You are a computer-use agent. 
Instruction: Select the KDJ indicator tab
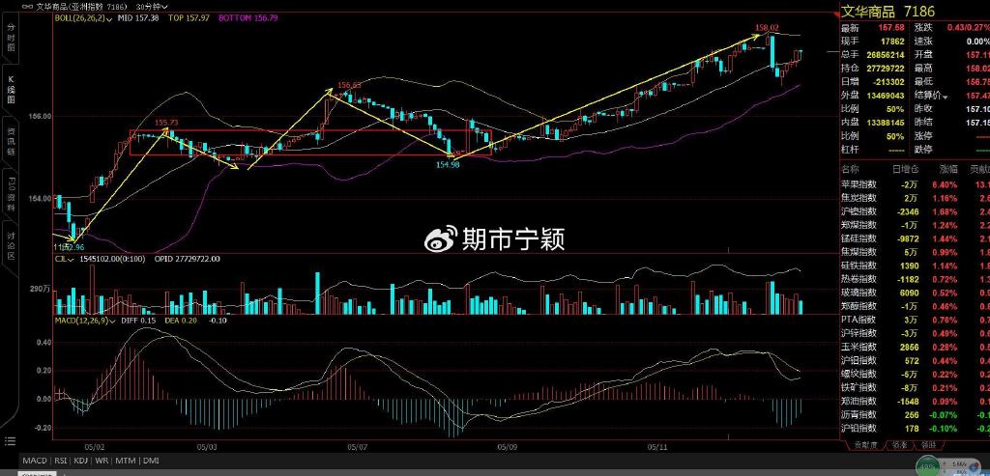[x=81, y=461]
